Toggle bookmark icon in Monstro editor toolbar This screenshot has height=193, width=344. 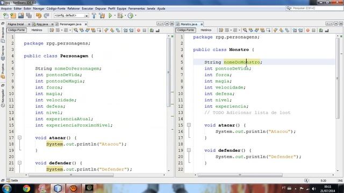pos(287,30)
